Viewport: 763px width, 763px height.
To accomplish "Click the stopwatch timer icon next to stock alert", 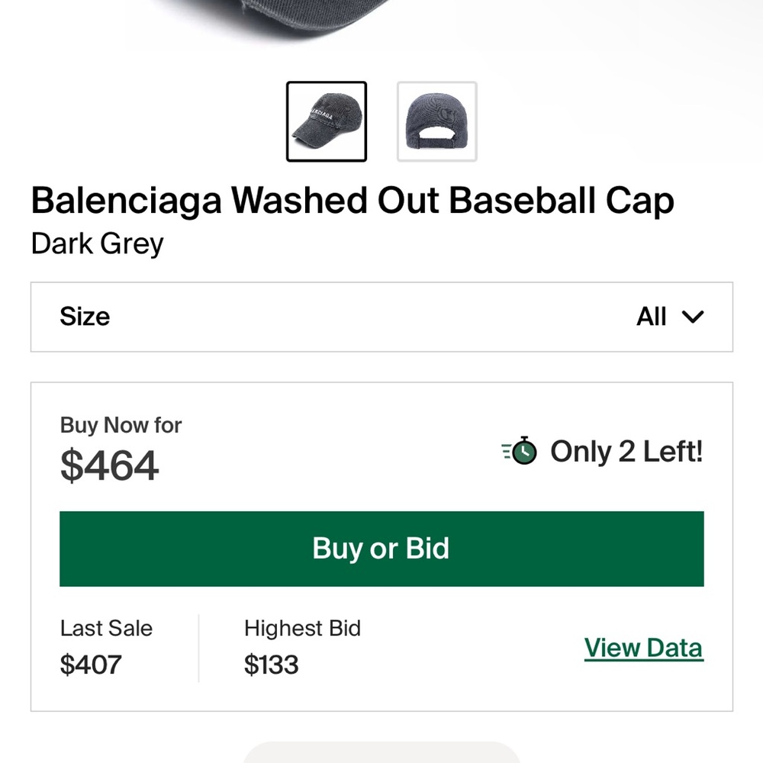I will pyautogui.click(x=520, y=451).
